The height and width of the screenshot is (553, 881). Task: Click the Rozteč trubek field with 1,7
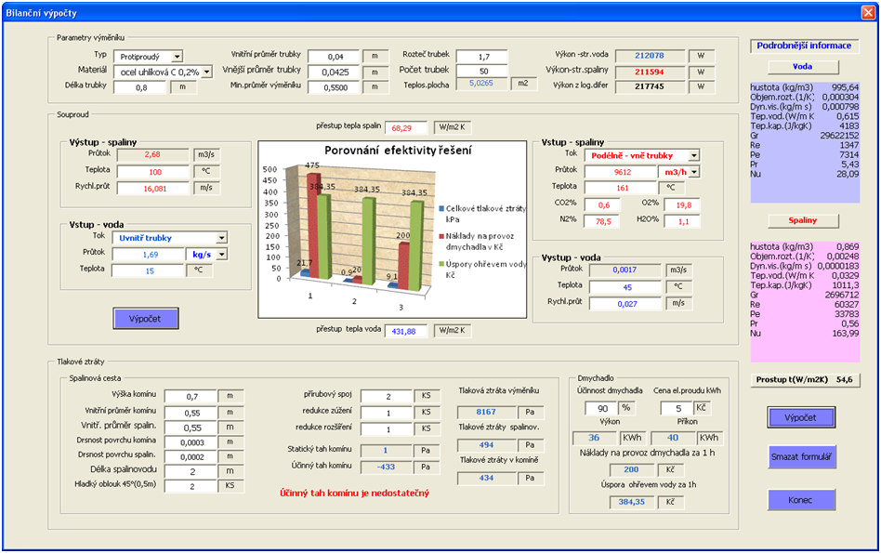(x=482, y=57)
